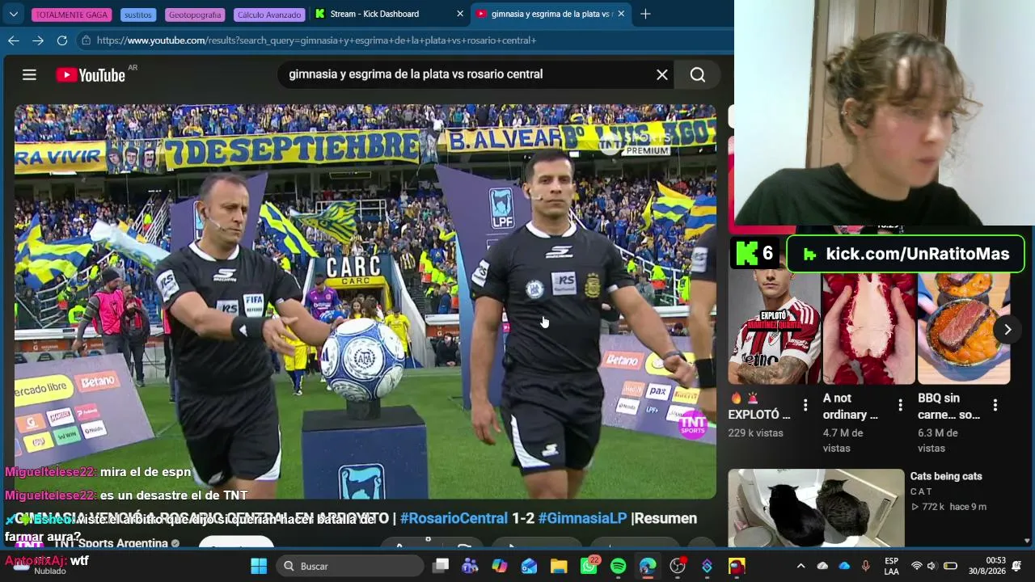Open the Geotopografía tab group
This screenshot has height=582, width=1035.
pyautogui.click(x=195, y=15)
